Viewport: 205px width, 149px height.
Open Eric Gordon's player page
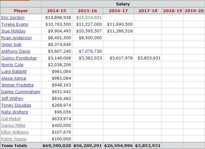coord(13,18)
